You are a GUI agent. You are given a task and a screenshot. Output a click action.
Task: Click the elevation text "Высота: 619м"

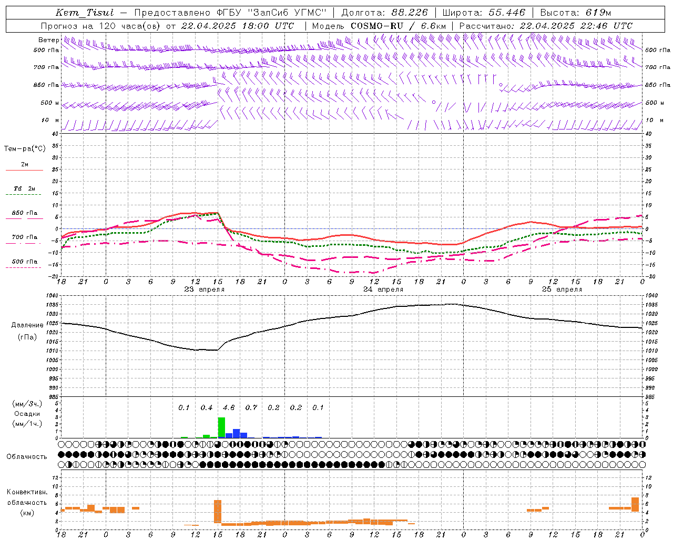(576, 13)
